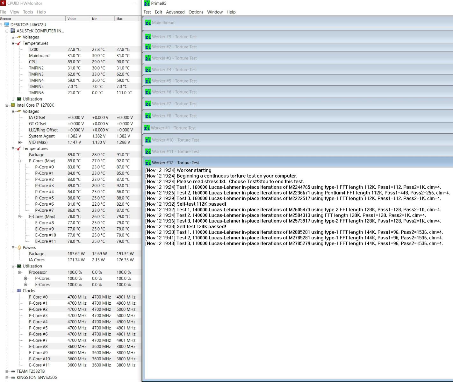Expand Voltages under ASUSTeK
The image size is (453, 382).
point(13,37)
